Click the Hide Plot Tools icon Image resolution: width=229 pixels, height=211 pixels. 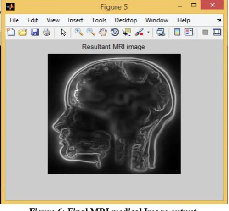(205, 32)
